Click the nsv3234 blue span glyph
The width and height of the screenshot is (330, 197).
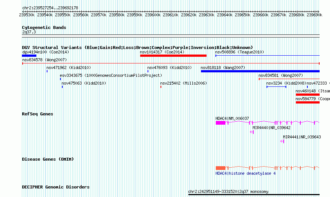click(276, 87)
